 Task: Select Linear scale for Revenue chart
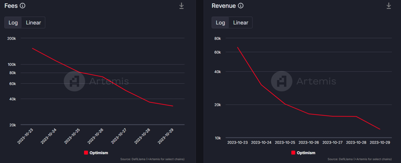[x=240, y=23]
